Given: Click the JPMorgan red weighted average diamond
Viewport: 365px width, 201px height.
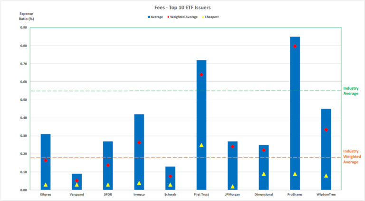Looking at the screenshot, I should point(232,146).
